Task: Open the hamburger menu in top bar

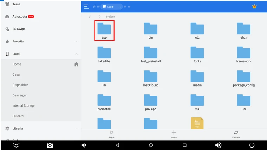Action: pyautogui.click(x=86, y=7)
